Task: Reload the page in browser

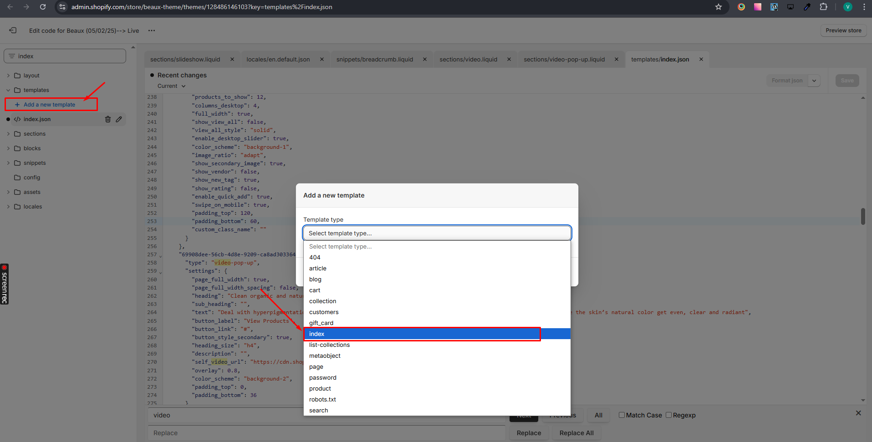Action: (43, 7)
